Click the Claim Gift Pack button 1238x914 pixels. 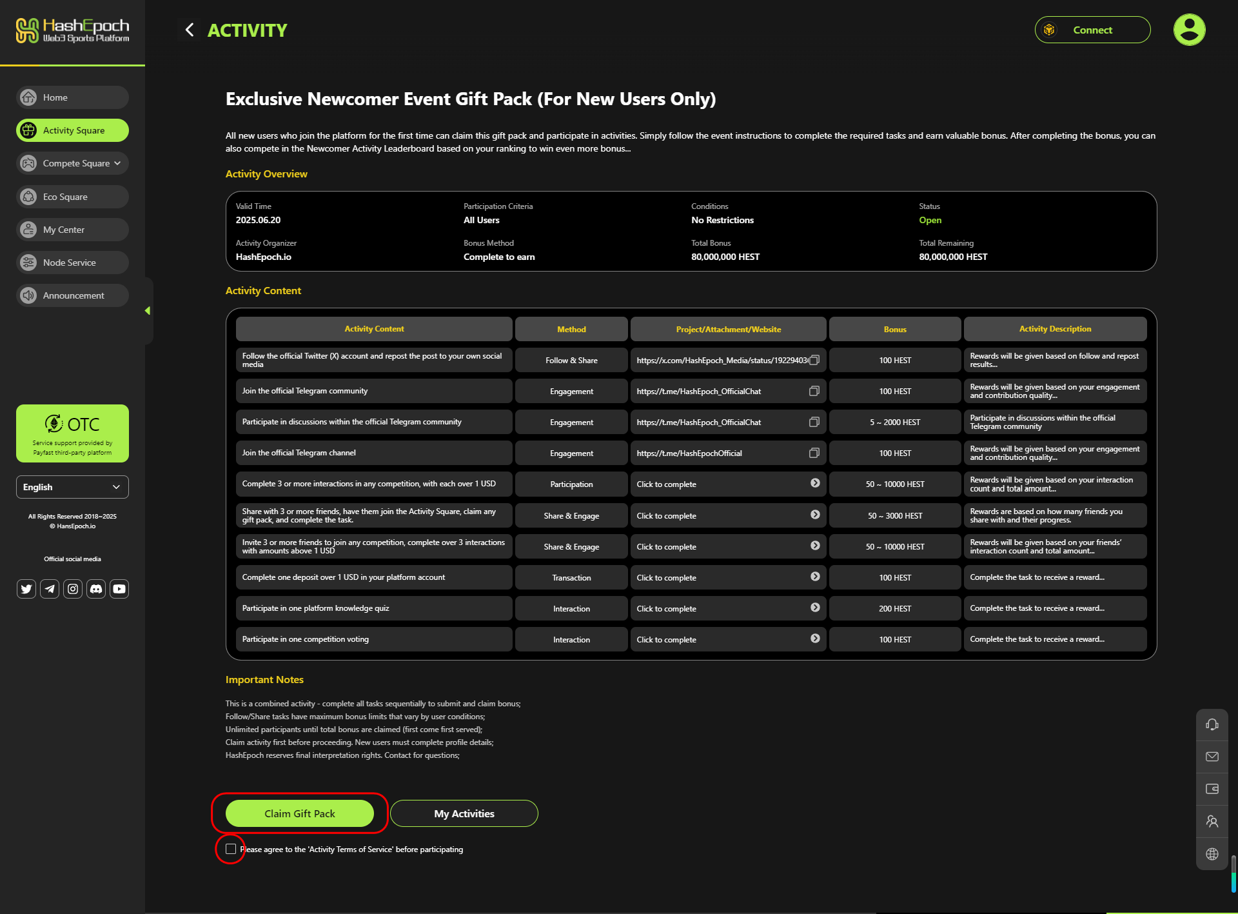click(300, 813)
